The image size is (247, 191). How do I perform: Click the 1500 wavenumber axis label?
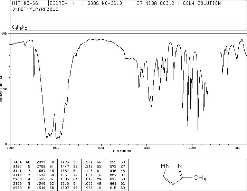pyautogui.click(x=147, y=148)
